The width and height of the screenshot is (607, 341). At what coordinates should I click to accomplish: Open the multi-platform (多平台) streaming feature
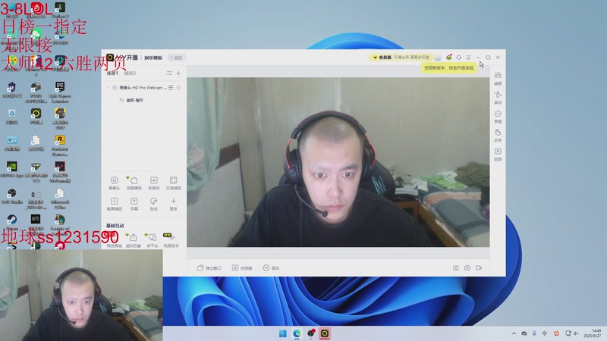[x=152, y=239]
